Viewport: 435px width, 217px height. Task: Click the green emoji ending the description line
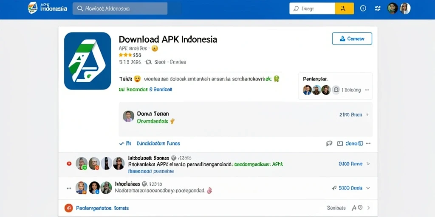pos(276,79)
